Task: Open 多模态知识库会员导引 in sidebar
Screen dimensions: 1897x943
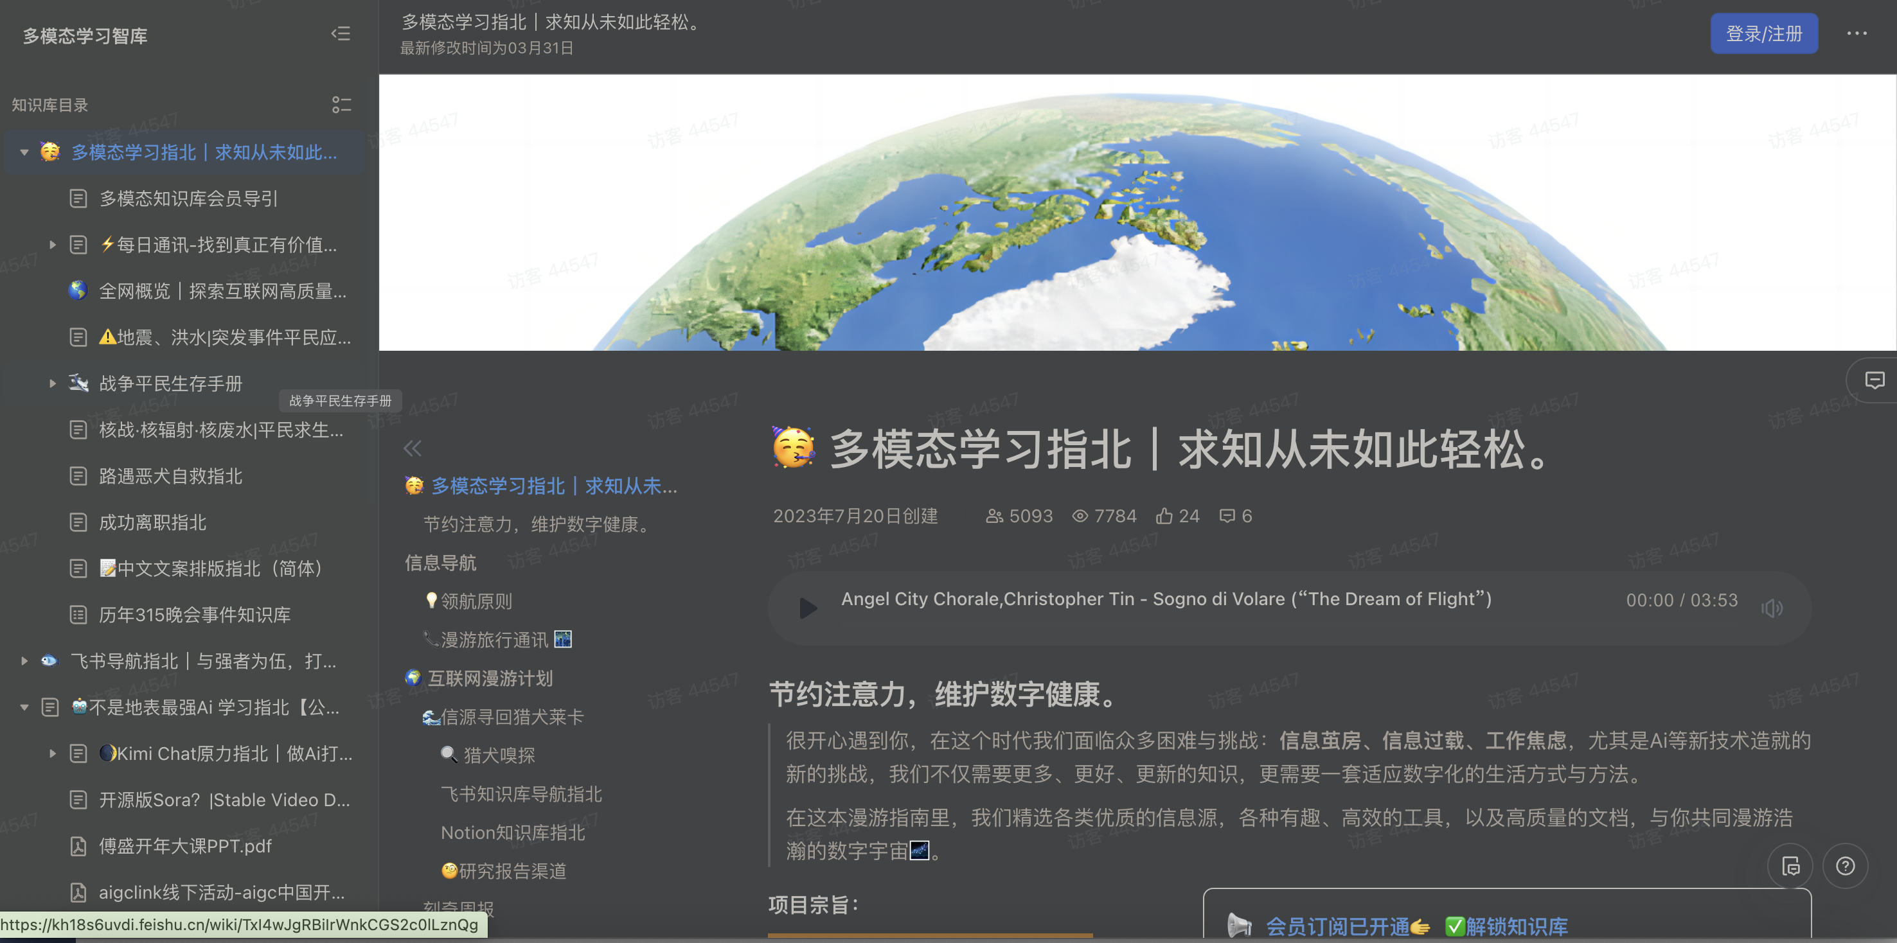Action: coord(188,198)
